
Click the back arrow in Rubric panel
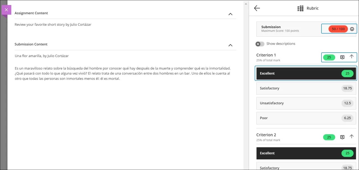click(257, 8)
